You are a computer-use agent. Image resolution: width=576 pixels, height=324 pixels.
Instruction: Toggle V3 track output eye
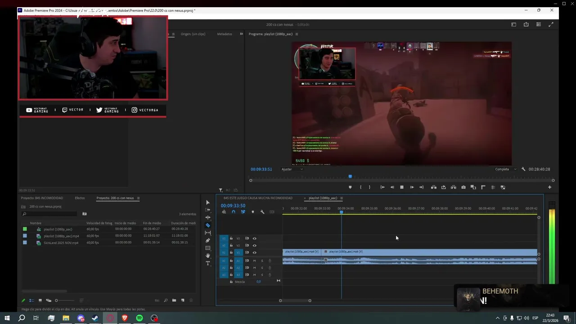coord(254,238)
